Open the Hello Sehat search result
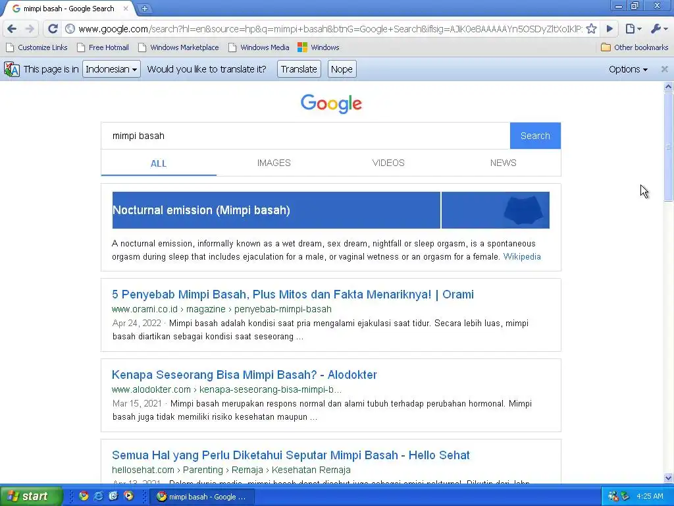Image resolution: width=674 pixels, height=506 pixels. (x=290, y=455)
